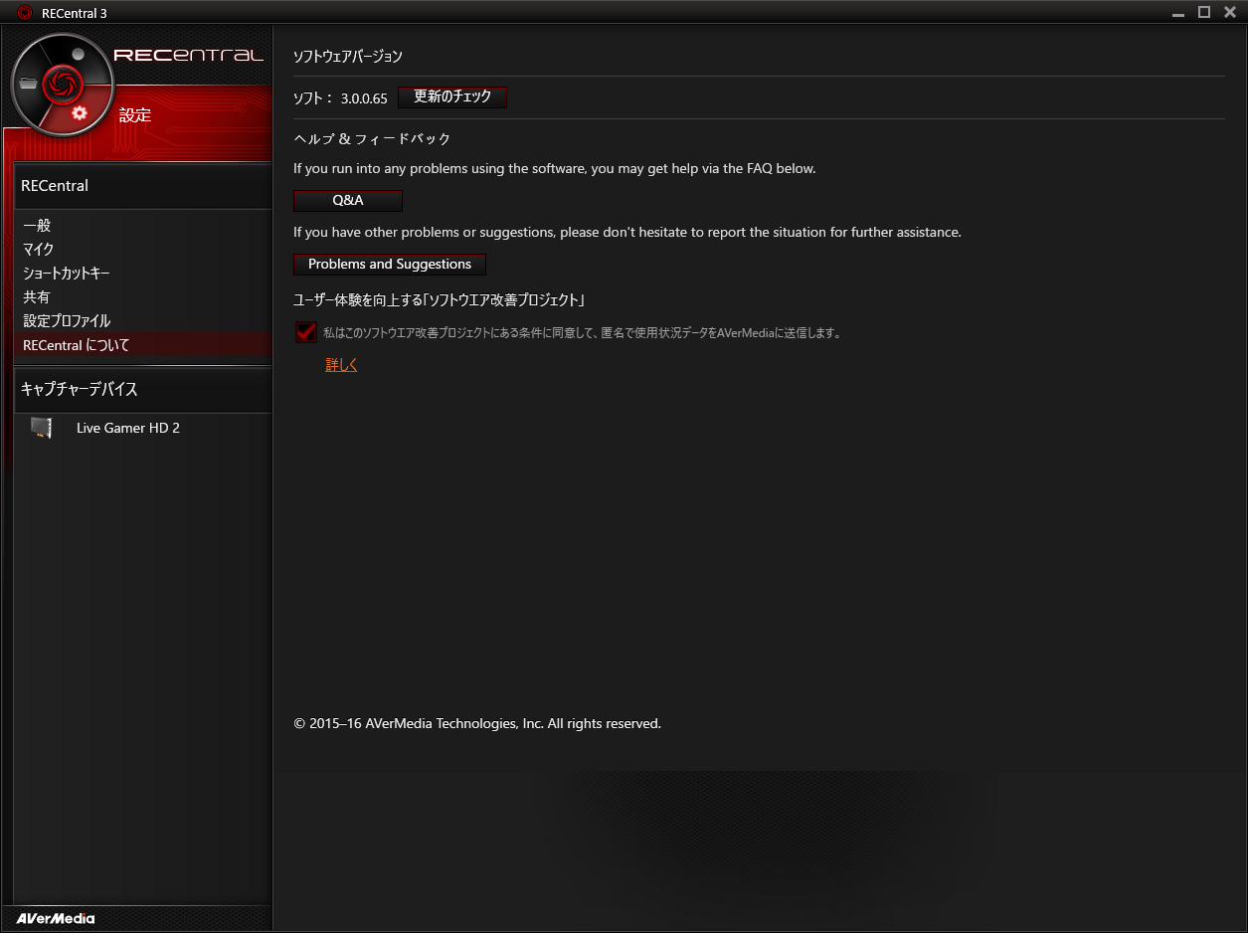Image resolution: width=1248 pixels, height=933 pixels.
Task: Click the Problems and Suggestions button
Action: (390, 265)
